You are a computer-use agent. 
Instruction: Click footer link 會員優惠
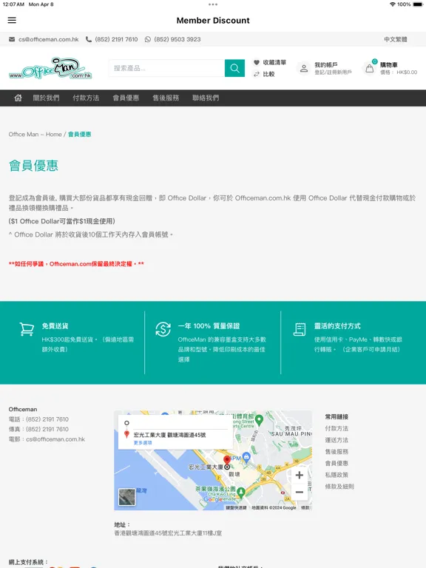click(x=337, y=463)
